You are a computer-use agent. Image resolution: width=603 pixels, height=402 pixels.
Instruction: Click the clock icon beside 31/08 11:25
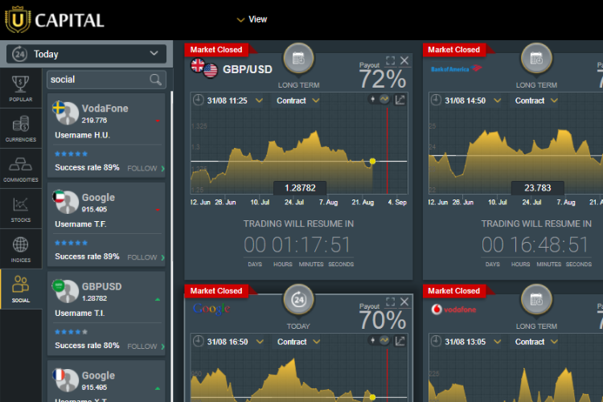pyautogui.click(x=198, y=100)
